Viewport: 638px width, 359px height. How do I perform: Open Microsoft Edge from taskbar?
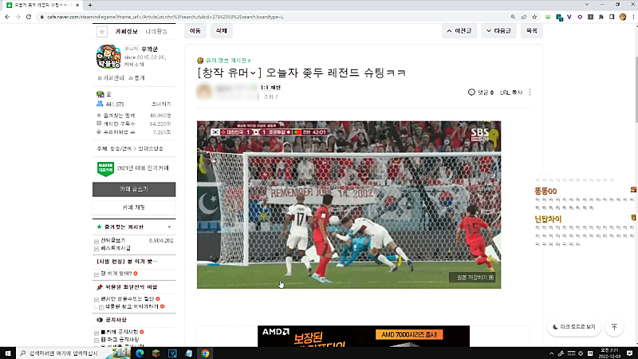tap(140, 353)
